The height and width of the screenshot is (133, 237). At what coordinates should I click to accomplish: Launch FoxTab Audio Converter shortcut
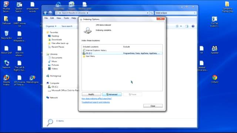215,21
